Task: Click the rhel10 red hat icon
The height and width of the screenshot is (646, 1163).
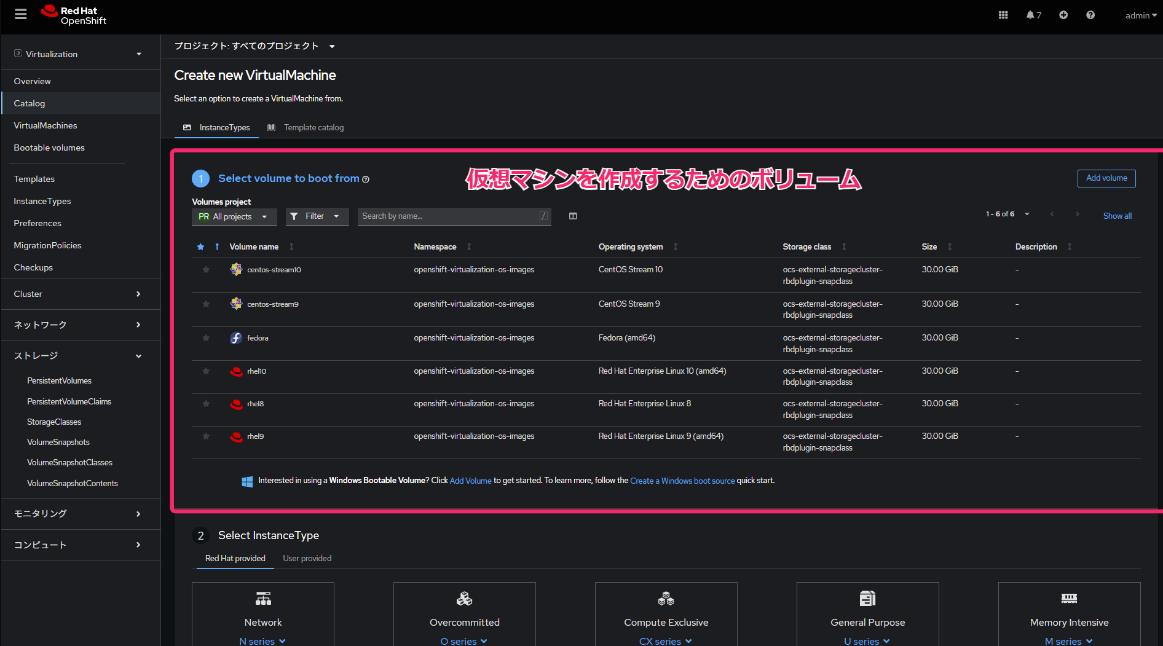Action: coord(236,371)
